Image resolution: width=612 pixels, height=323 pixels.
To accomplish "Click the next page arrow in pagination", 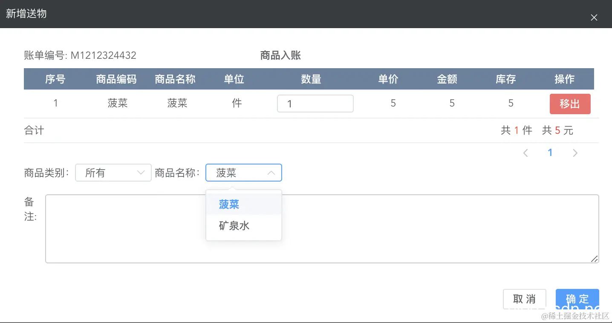I will 575,152.
